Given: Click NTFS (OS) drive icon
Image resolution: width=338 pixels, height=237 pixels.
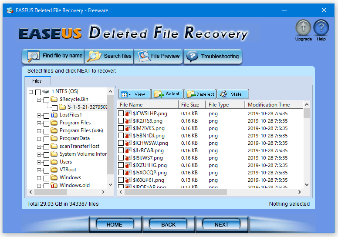Looking at the screenshot, I should pos(46,91).
